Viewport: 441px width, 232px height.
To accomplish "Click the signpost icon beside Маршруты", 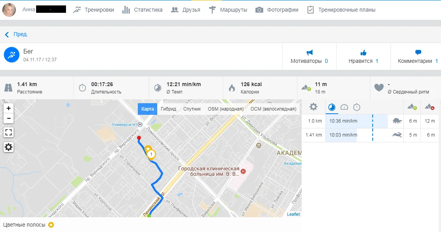I will click(212, 10).
